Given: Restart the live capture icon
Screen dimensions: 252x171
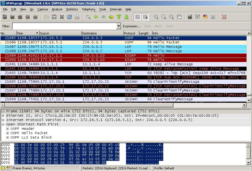Looking at the screenshot, I should 36,17.
